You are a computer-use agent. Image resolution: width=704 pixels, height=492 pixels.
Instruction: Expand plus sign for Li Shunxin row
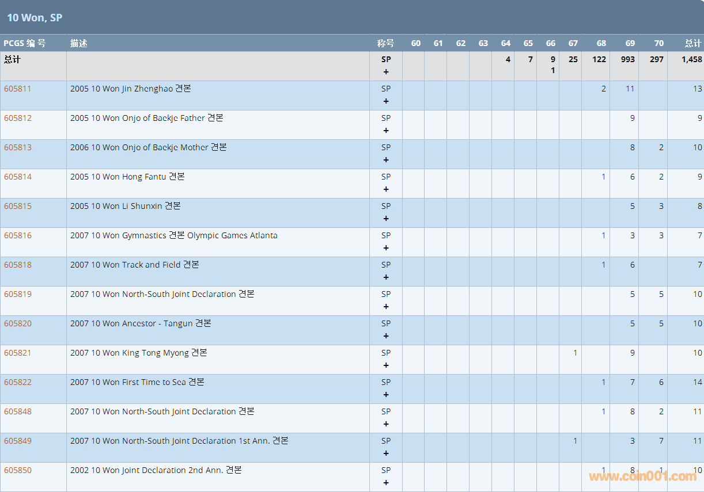tap(386, 219)
